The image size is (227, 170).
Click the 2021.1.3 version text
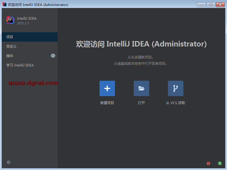23,23
